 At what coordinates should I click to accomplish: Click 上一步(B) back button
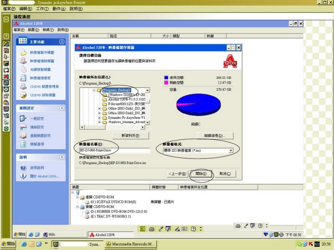[x=177, y=174]
